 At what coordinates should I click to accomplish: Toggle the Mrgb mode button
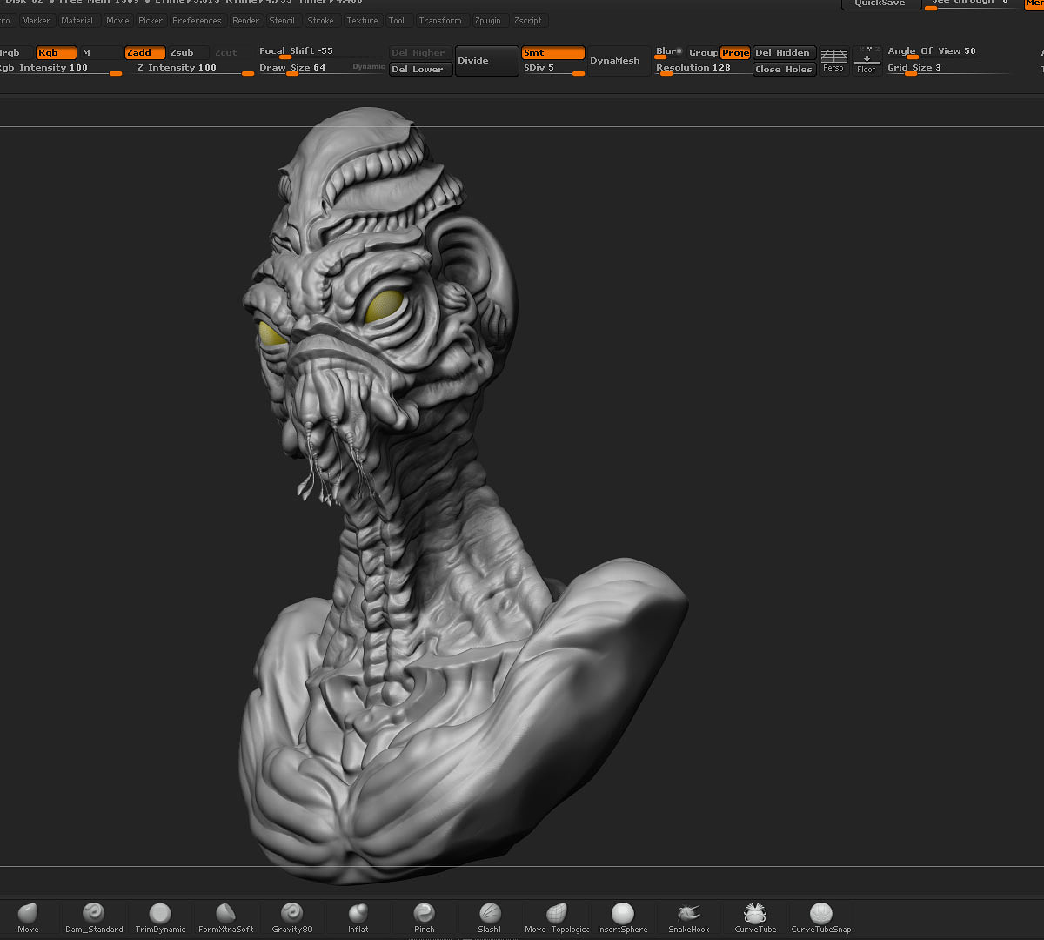point(16,53)
